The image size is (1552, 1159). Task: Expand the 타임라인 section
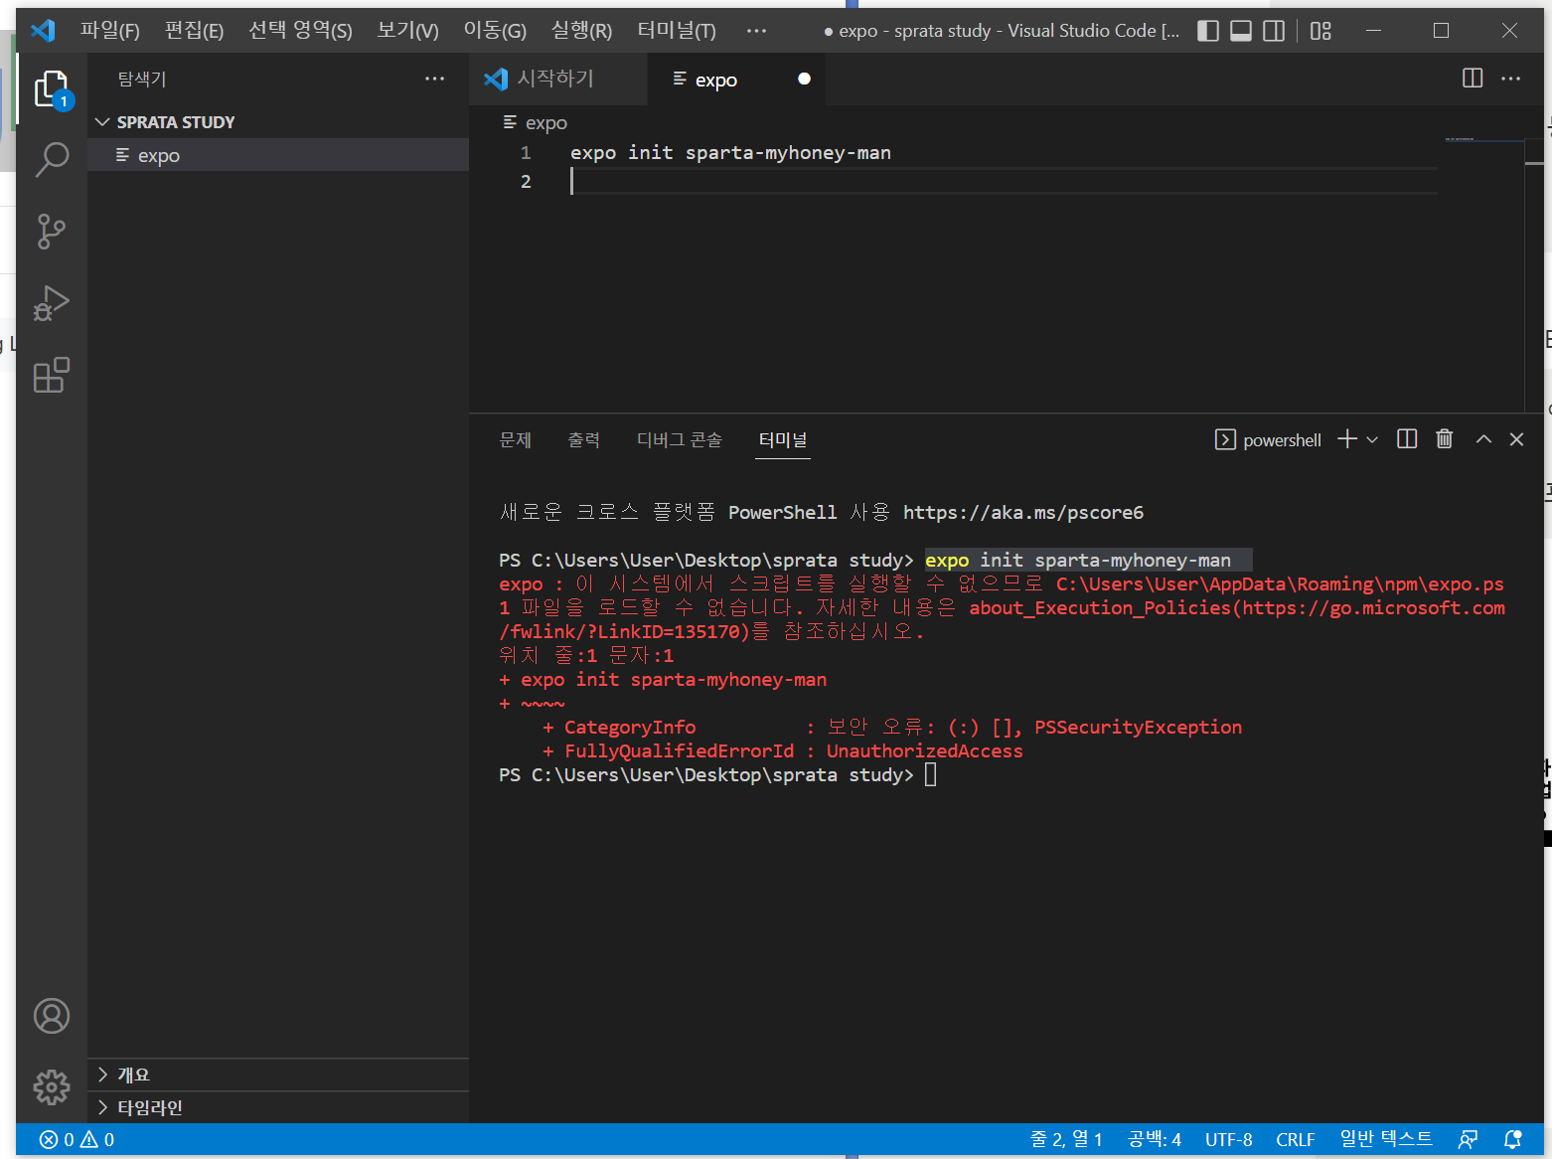coord(278,1107)
